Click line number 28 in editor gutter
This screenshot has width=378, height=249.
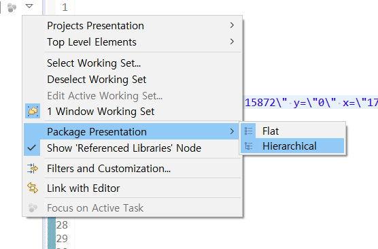[x=62, y=225]
